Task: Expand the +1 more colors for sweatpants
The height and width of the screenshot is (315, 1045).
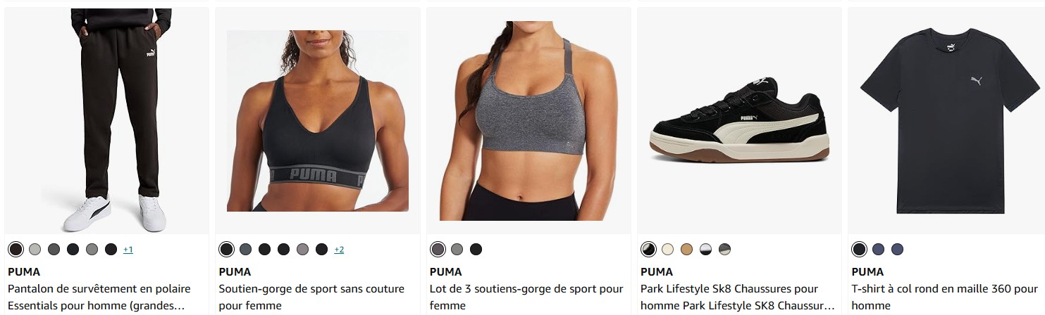Action: (128, 250)
